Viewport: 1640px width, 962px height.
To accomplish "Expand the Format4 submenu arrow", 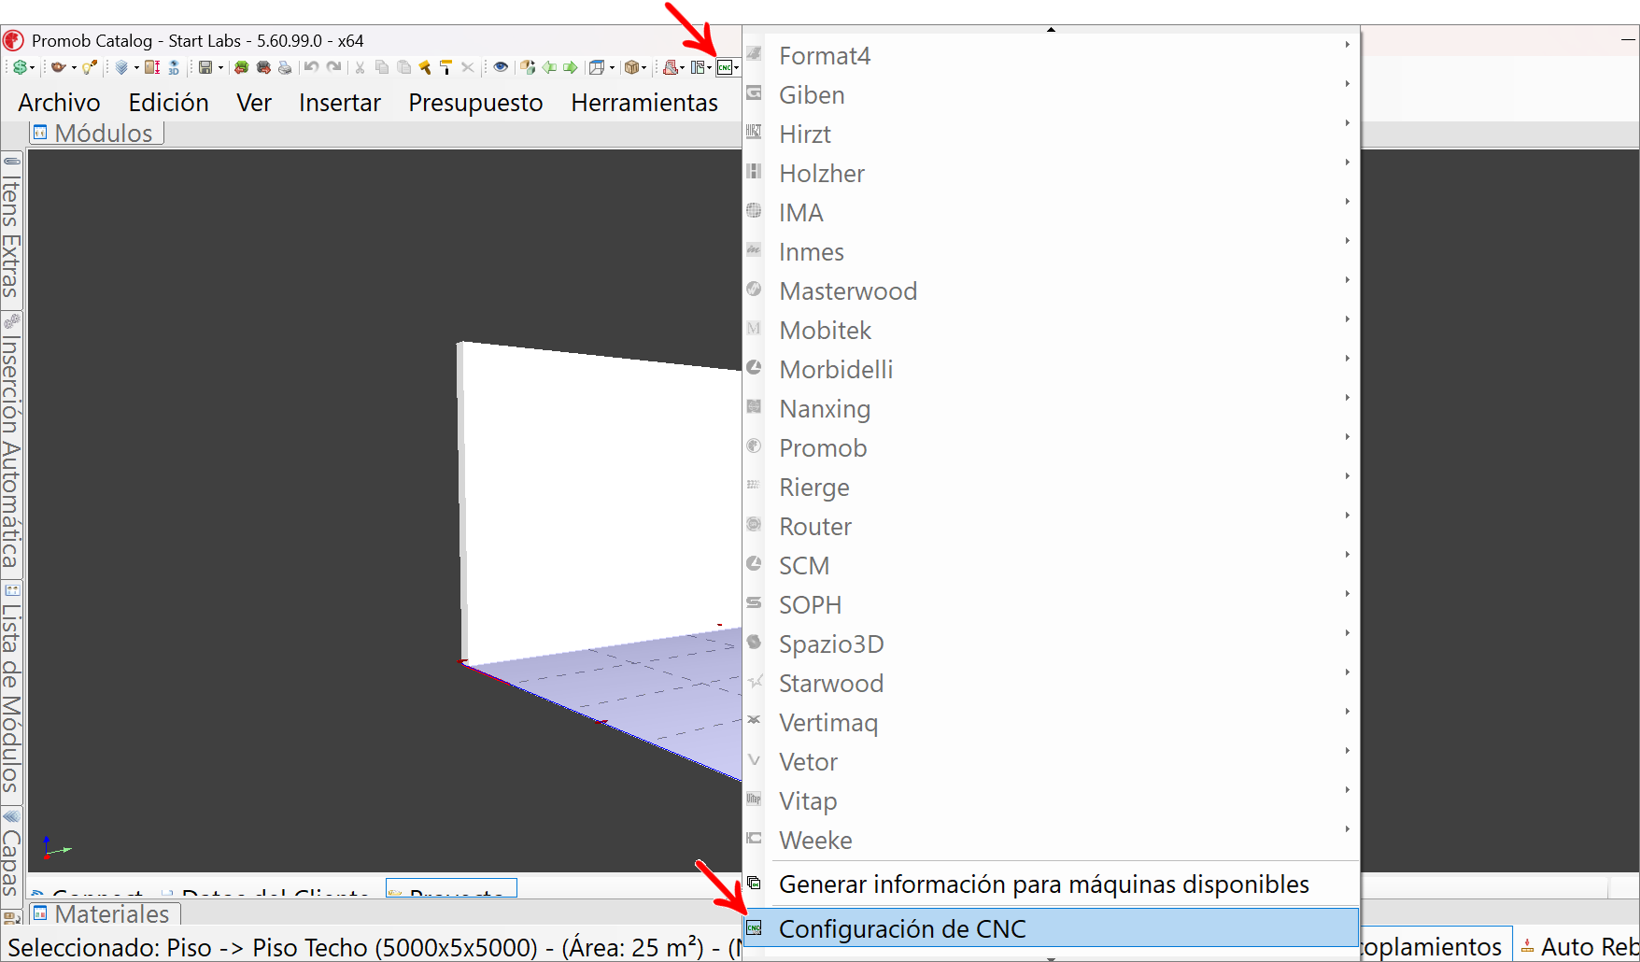I will (1347, 44).
